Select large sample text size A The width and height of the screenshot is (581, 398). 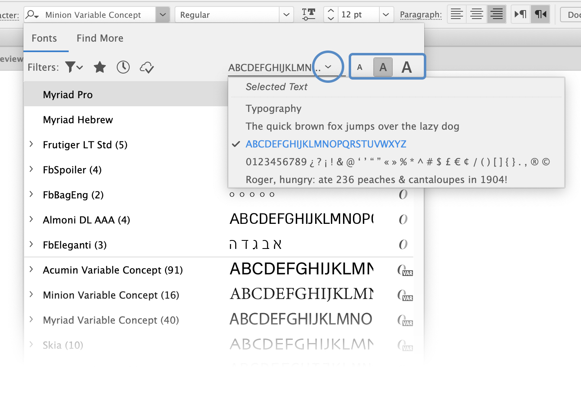click(x=407, y=67)
